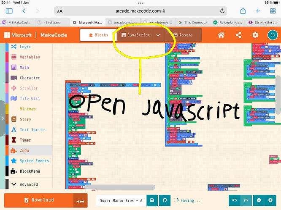Redo the last change

coord(246,200)
